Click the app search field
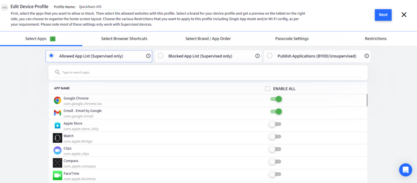The height and width of the screenshot is (183, 417). click(x=208, y=72)
